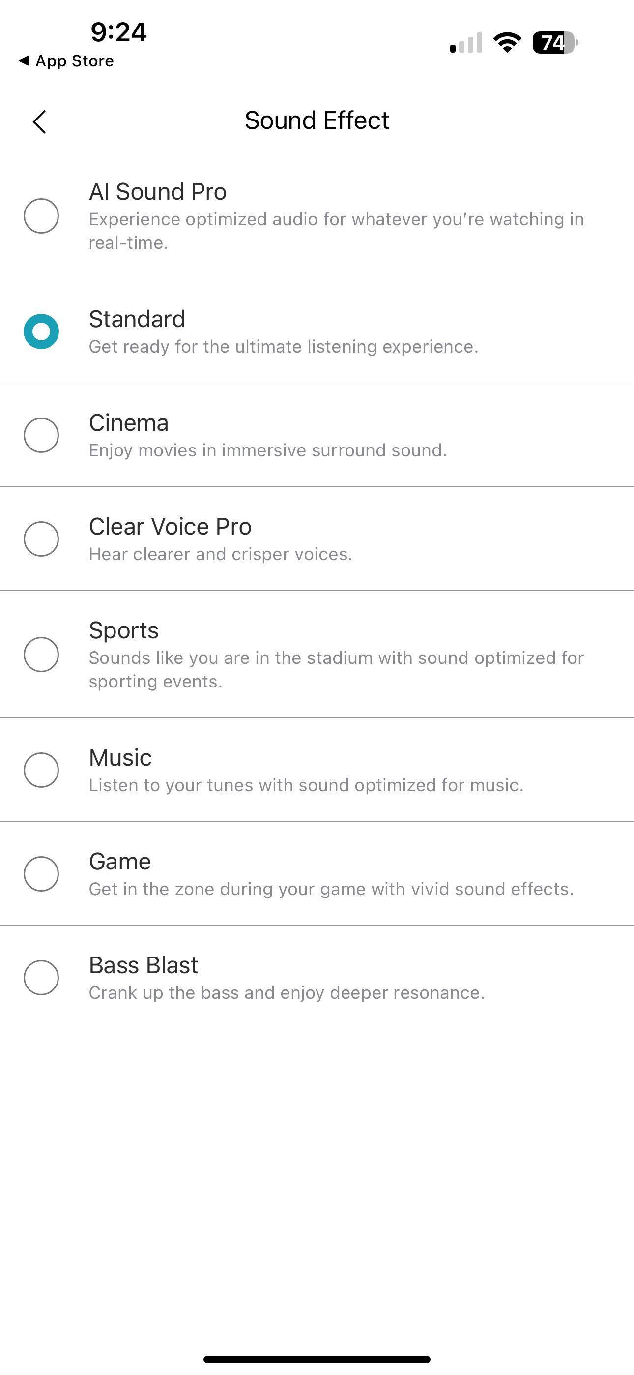Tap the 9:24 clock in status bar

[118, 32]
